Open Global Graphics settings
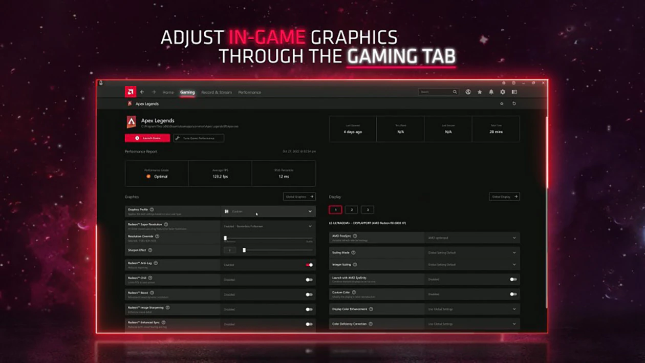The image size is (645, 363). [x=300, y=197]
